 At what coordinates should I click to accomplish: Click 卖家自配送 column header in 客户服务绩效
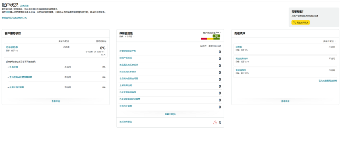point(64,41)
